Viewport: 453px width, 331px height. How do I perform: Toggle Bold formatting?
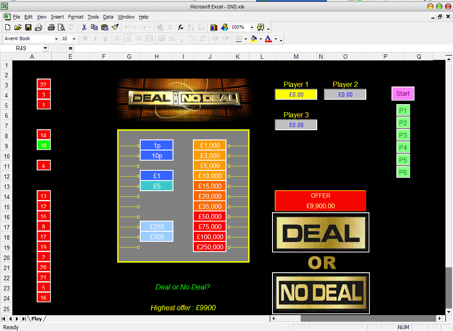85,39
